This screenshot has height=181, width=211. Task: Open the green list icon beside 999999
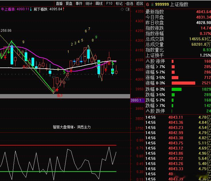pos(152,4)
